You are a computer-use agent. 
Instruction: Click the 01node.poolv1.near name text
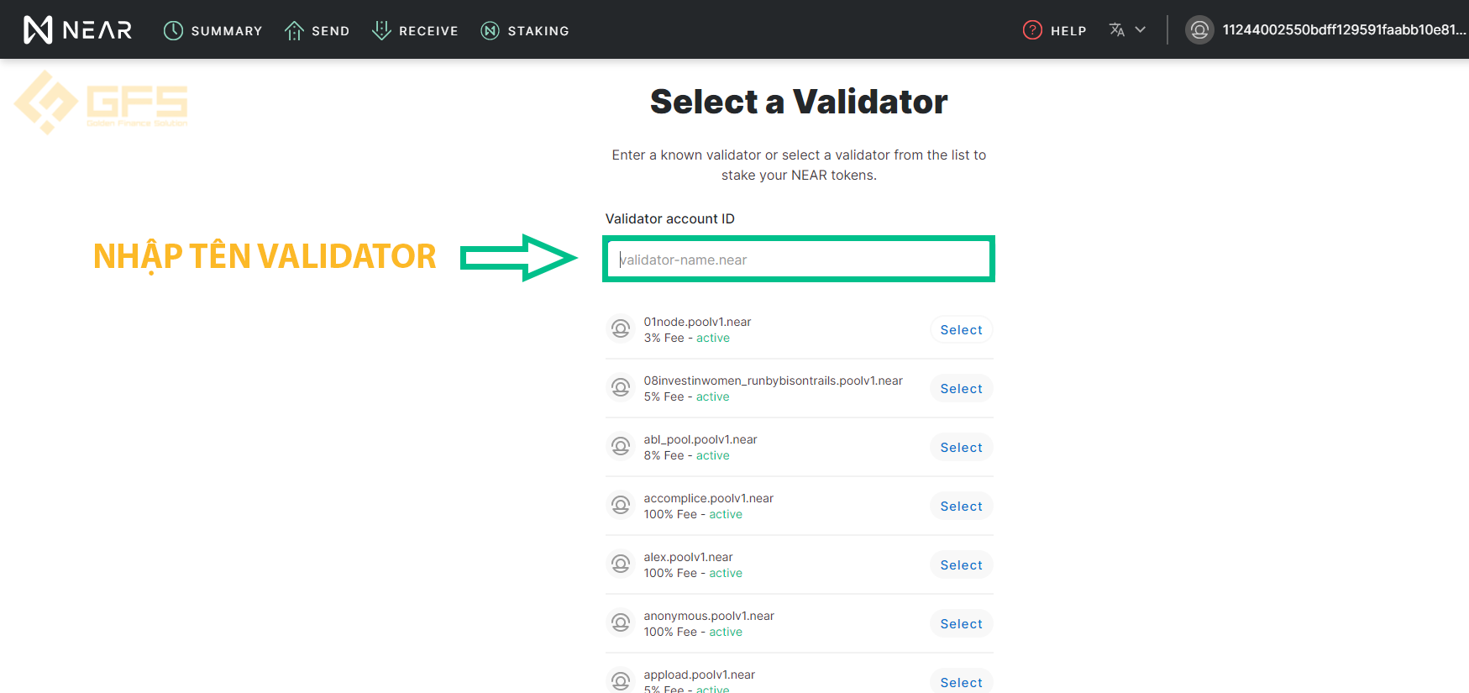(x=697, y=322)
